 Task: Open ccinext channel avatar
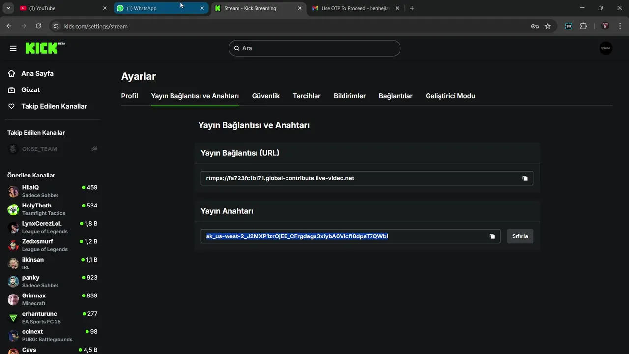coord(13,335)
